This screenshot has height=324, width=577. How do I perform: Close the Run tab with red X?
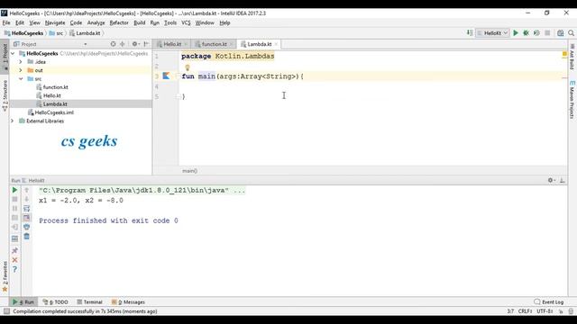pos(14,260)
